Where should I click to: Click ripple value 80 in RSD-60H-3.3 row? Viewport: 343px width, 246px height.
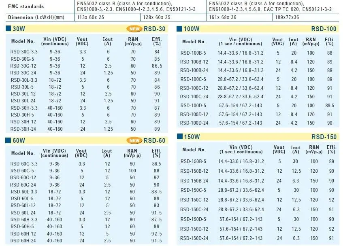coord(132,220)
